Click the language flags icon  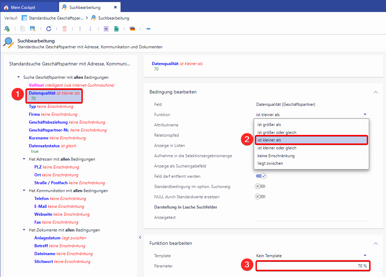click(x=132, y=29)
